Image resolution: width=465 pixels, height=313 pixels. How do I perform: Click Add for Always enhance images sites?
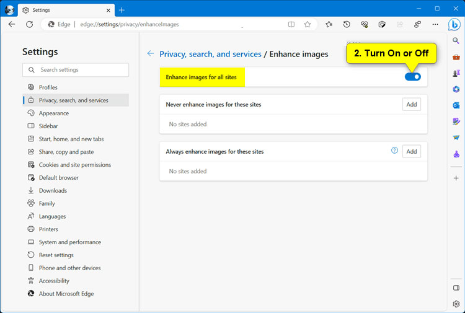click(411, 151)
